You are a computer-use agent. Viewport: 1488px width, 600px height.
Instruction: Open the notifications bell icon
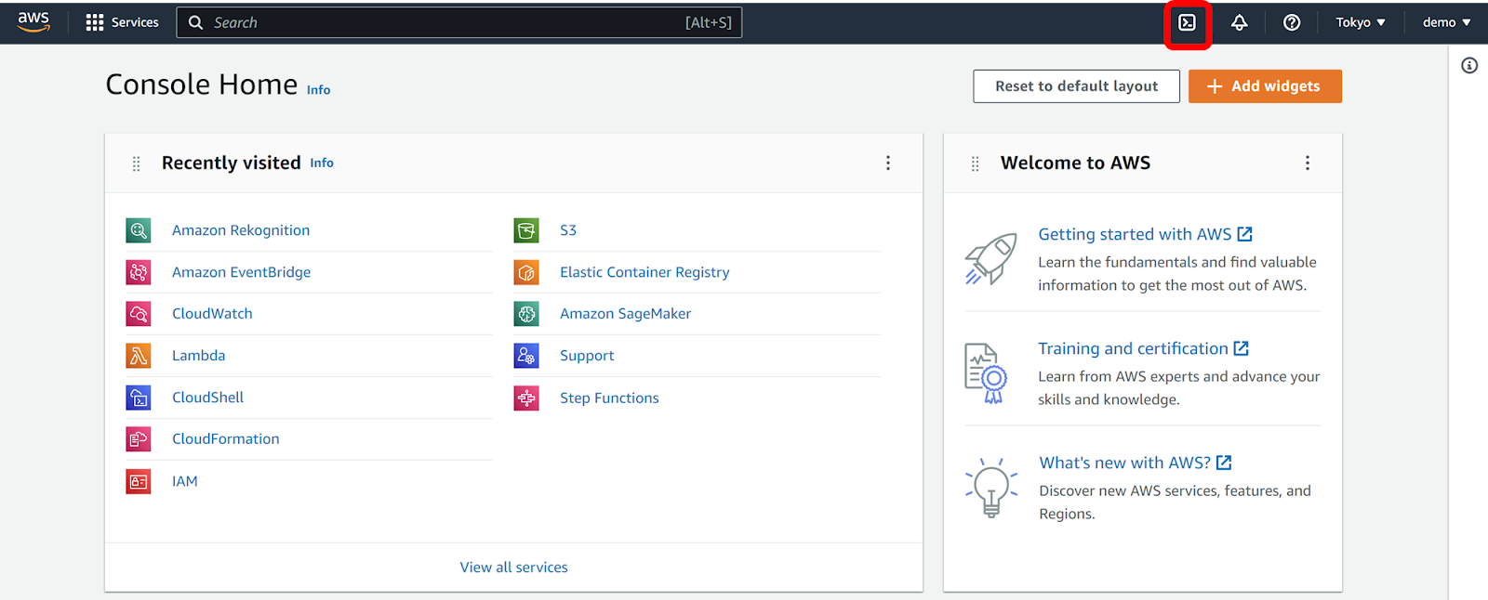tap(1239, 22)
